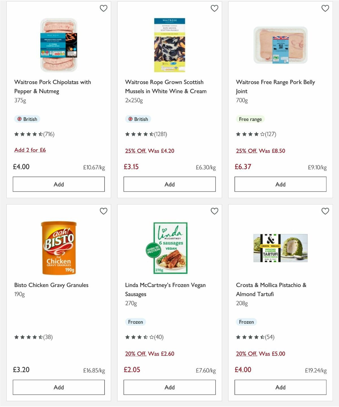Select the Free range badge on the pork belly
Image resolution: width=339 pixels, height=407 pixels.
pos(250,119)
